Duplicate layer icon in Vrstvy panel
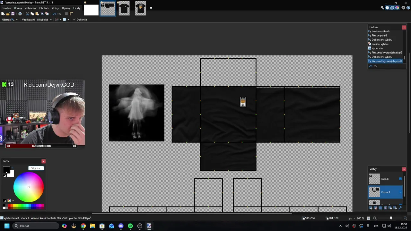Screen dimensions: 411x231 click(380, 208)
